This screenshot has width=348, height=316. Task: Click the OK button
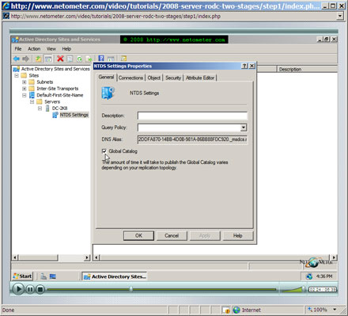pos(138,236)
